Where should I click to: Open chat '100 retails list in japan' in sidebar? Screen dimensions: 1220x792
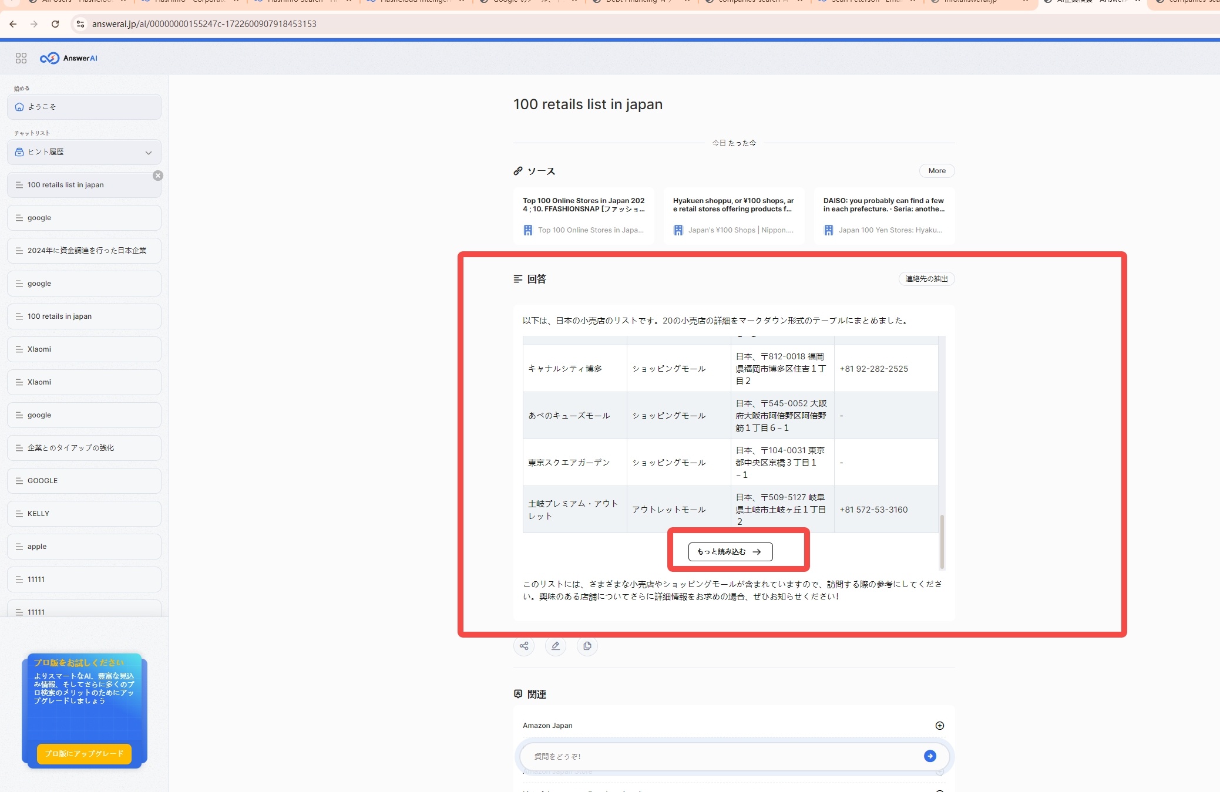click(85, 185)
